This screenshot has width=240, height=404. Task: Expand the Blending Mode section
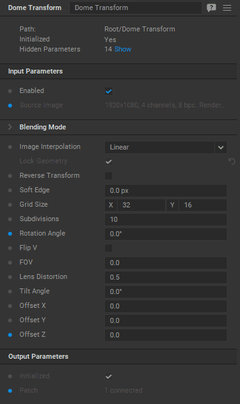(x=10, y=127)
